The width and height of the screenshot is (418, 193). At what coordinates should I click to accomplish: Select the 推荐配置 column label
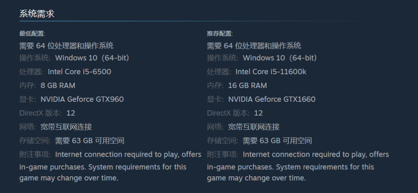click(x=220, y=34)
